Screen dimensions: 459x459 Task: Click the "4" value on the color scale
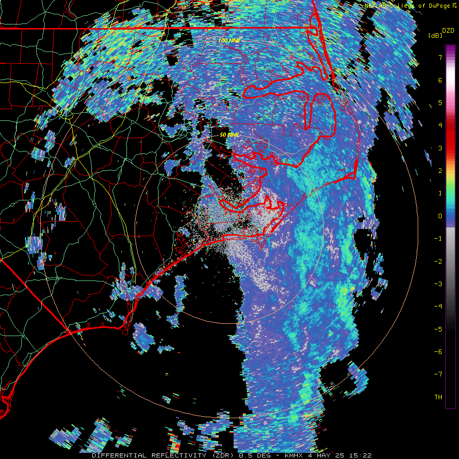tap(440, 125)
